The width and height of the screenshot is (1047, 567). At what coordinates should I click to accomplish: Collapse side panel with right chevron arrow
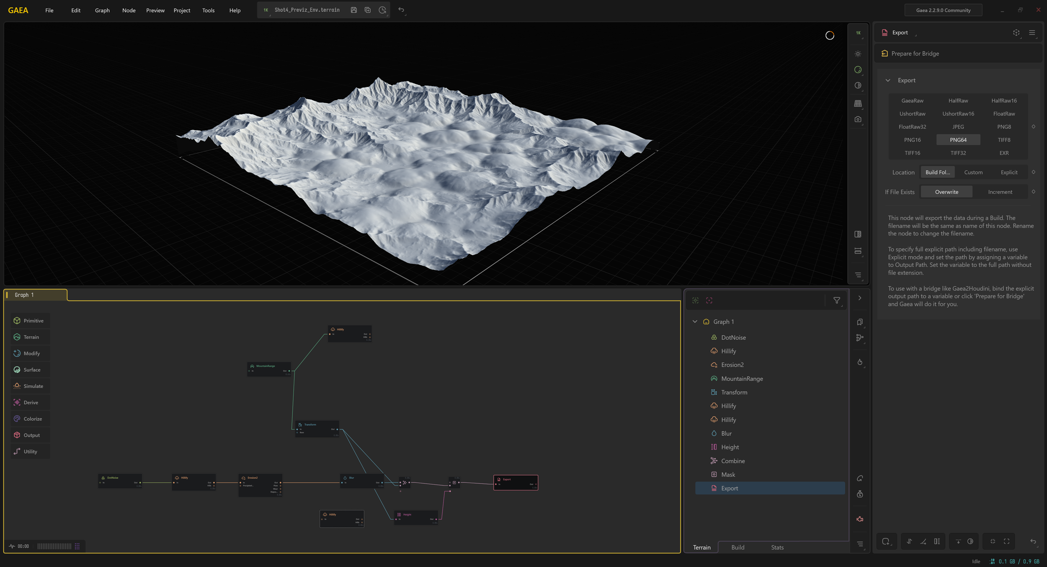(859, 298)
